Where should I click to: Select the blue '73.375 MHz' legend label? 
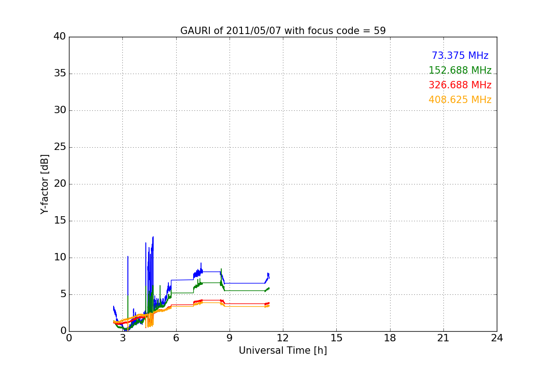[x=460, y=56]
